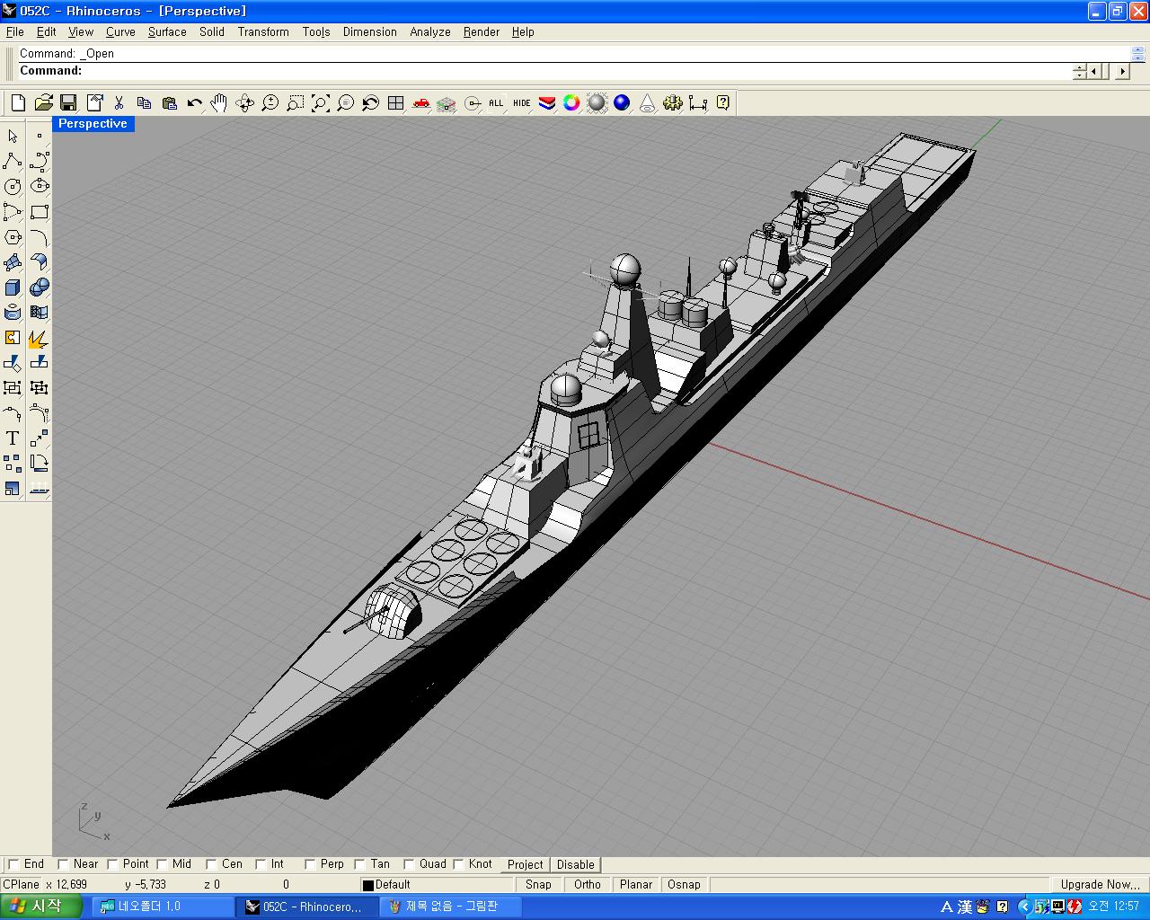Click in the Command prompt input field
Screen dimensions: 1150x920
point(575,71)
